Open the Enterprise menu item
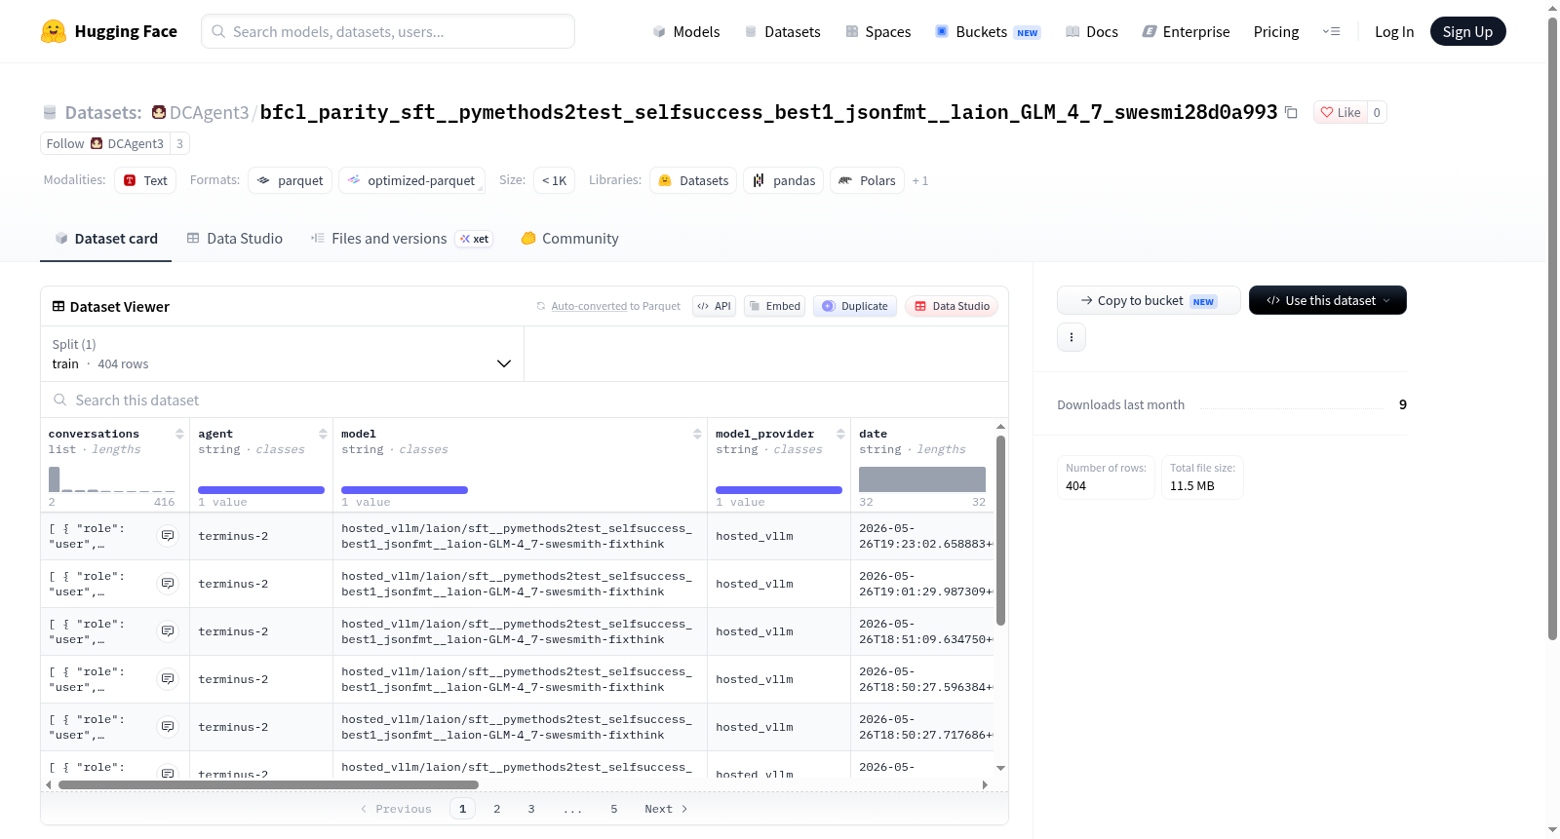Screen dimensions: 1560x839 click(x=1186, y=31)
